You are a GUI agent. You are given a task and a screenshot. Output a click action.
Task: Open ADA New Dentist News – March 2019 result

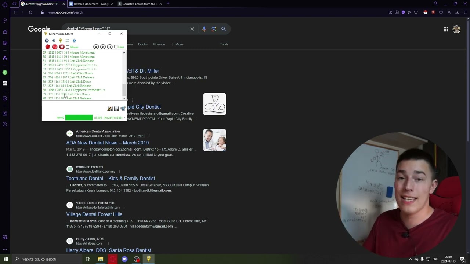click(108, 143)
